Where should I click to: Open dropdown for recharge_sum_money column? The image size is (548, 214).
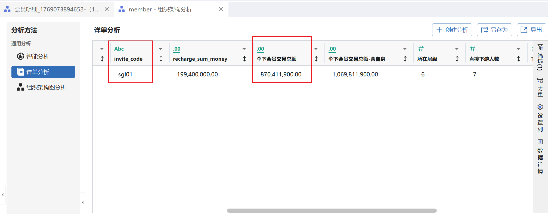pos(244,49)
